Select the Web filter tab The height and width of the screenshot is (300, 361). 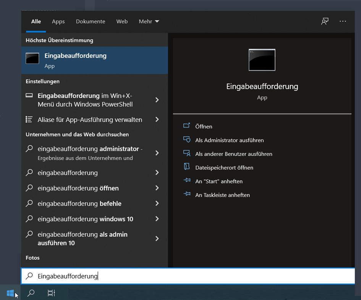tap(122, 21)
